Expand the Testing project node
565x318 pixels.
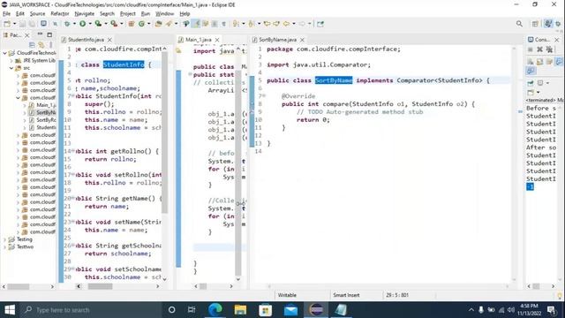pyautogui.click(x=5, y=239)
